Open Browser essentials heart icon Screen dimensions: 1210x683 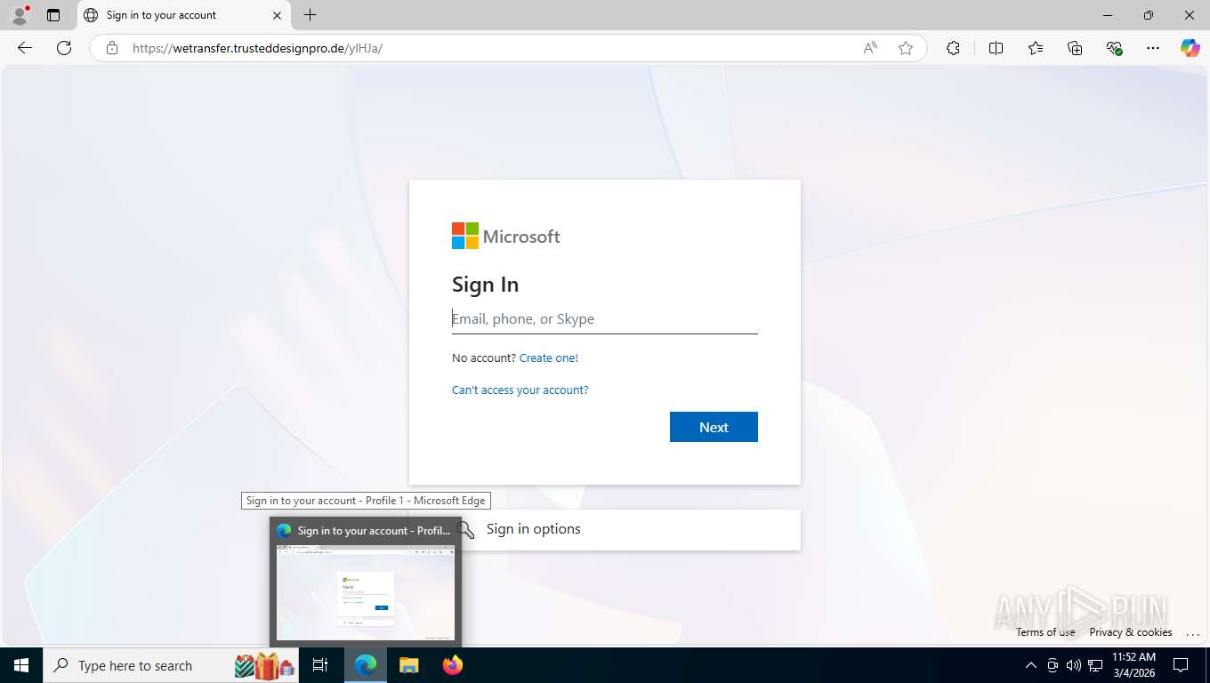tap(1114, 48)
